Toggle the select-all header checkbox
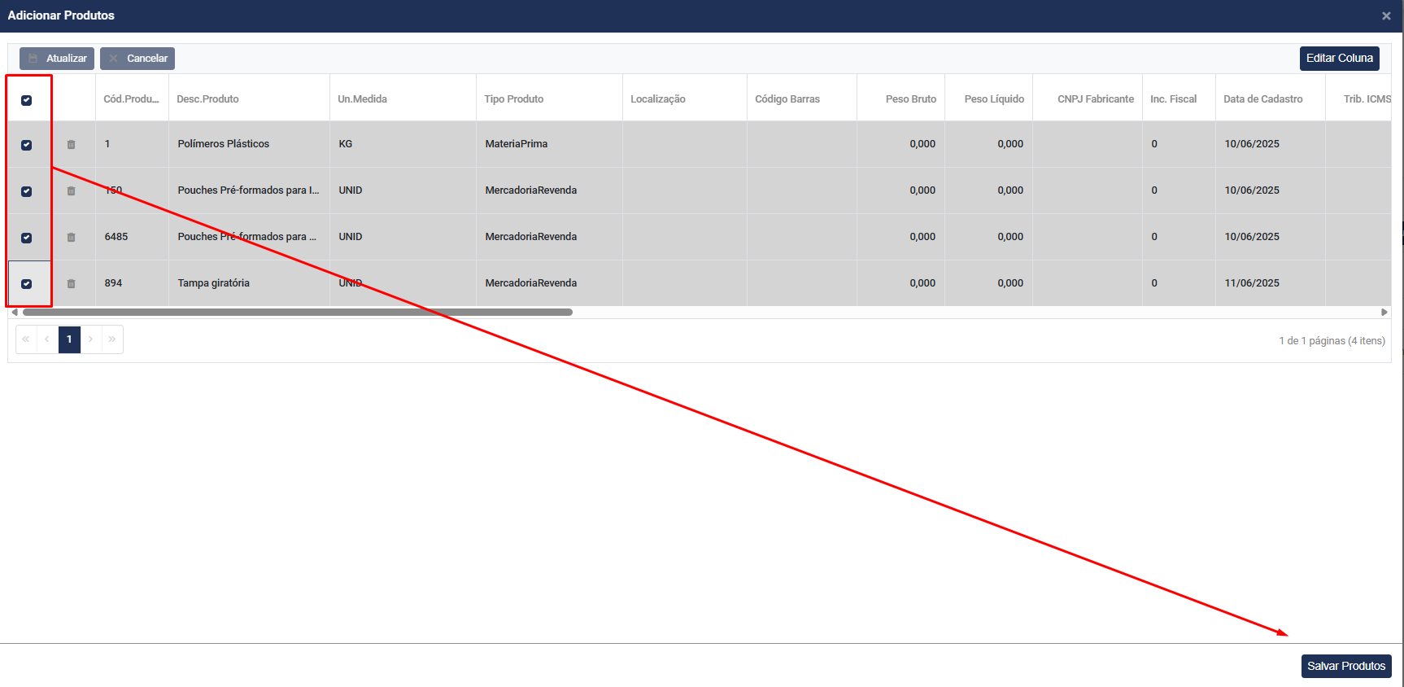Screen dimensions: 1404x687 click(27, 100)
